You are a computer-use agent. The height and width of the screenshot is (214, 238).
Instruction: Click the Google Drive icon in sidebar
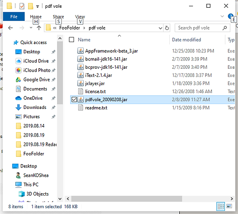[18, 79]
